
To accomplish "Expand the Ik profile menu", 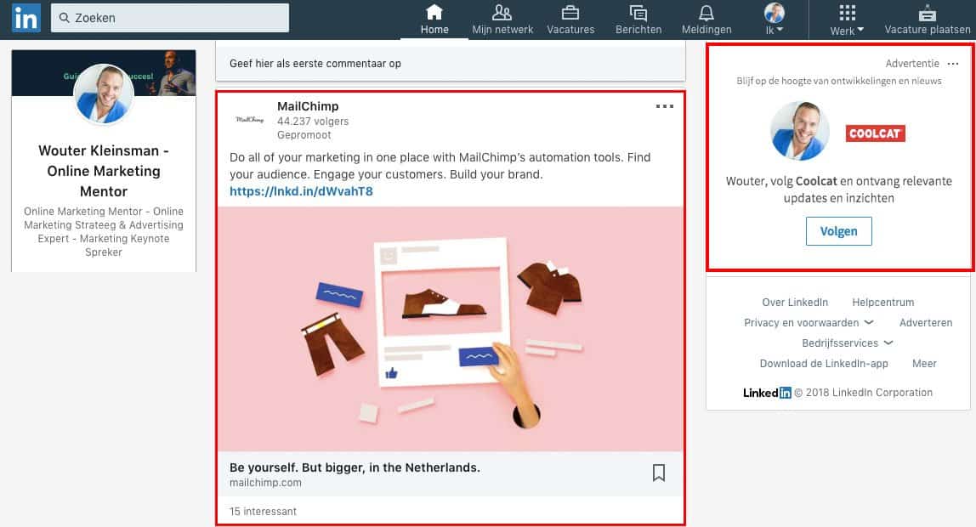I will tap(775, 20).
